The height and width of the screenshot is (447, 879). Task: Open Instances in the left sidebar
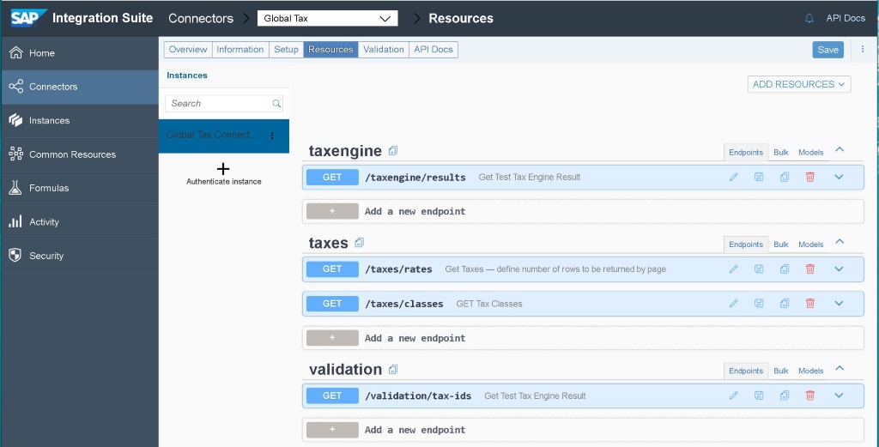[80, 120]
